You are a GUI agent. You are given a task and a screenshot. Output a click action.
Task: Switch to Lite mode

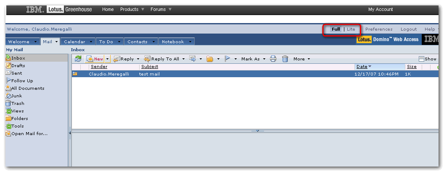tap(351, 29)
